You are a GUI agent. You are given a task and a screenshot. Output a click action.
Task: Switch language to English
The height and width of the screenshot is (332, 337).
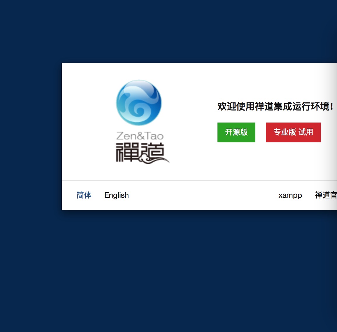(117, 195)
